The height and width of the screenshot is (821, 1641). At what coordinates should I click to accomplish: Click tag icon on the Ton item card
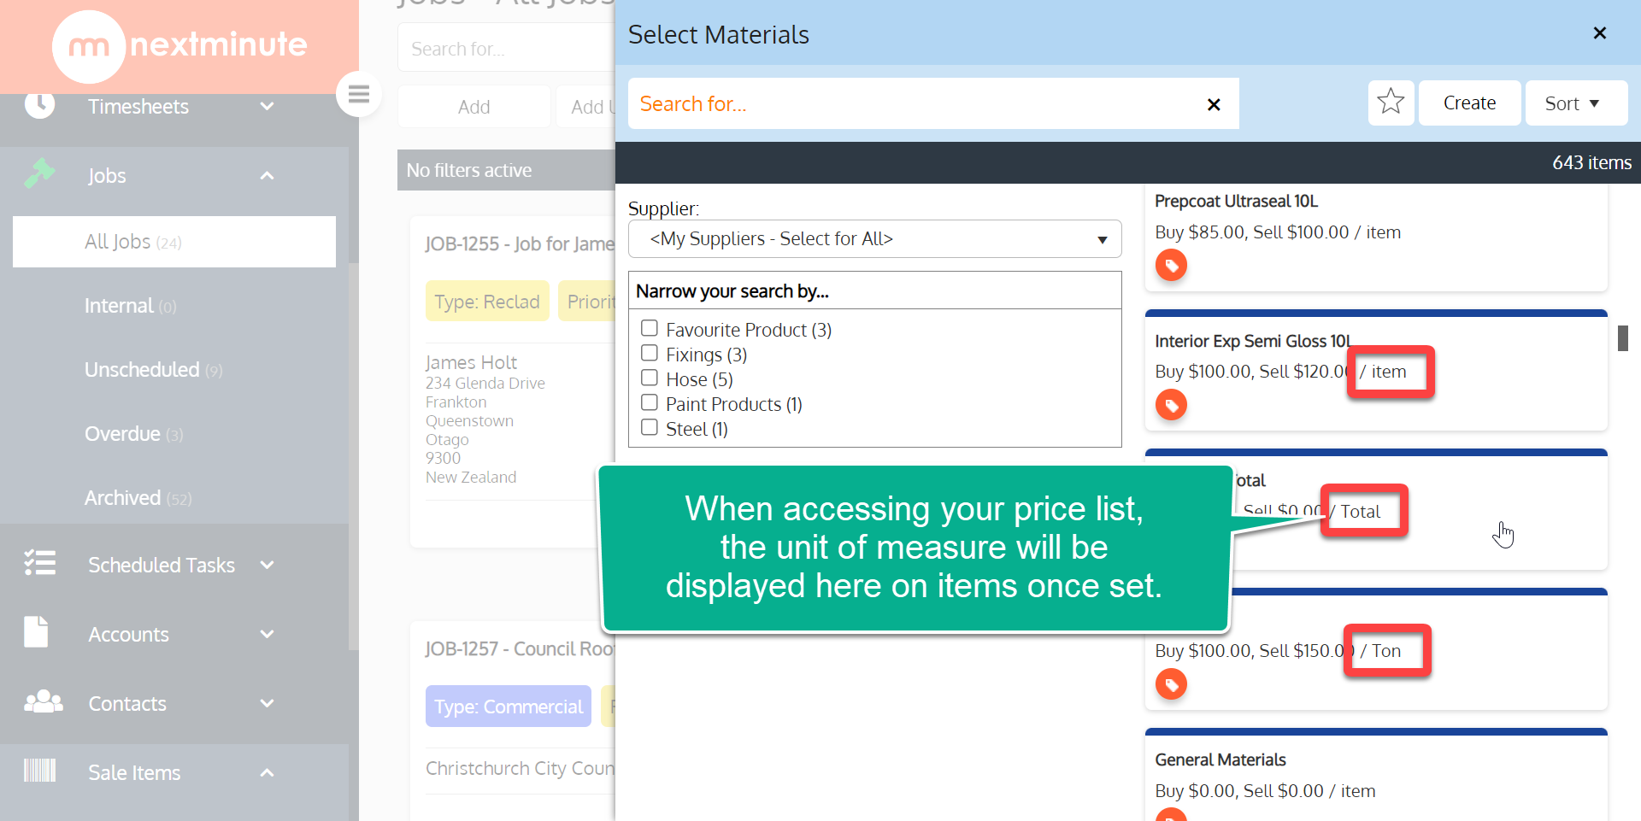pos(1171,684)
